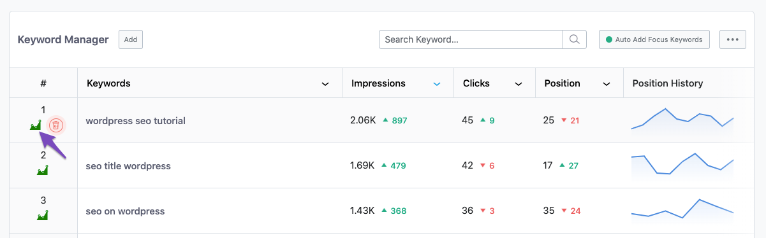Open position history graph for wordpress seo tutorial
Image resolution: width=766 pixels, height=238 pixels.
tap(682, 121)
